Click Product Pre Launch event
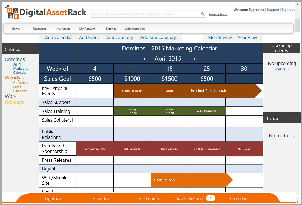 (132, 91)
